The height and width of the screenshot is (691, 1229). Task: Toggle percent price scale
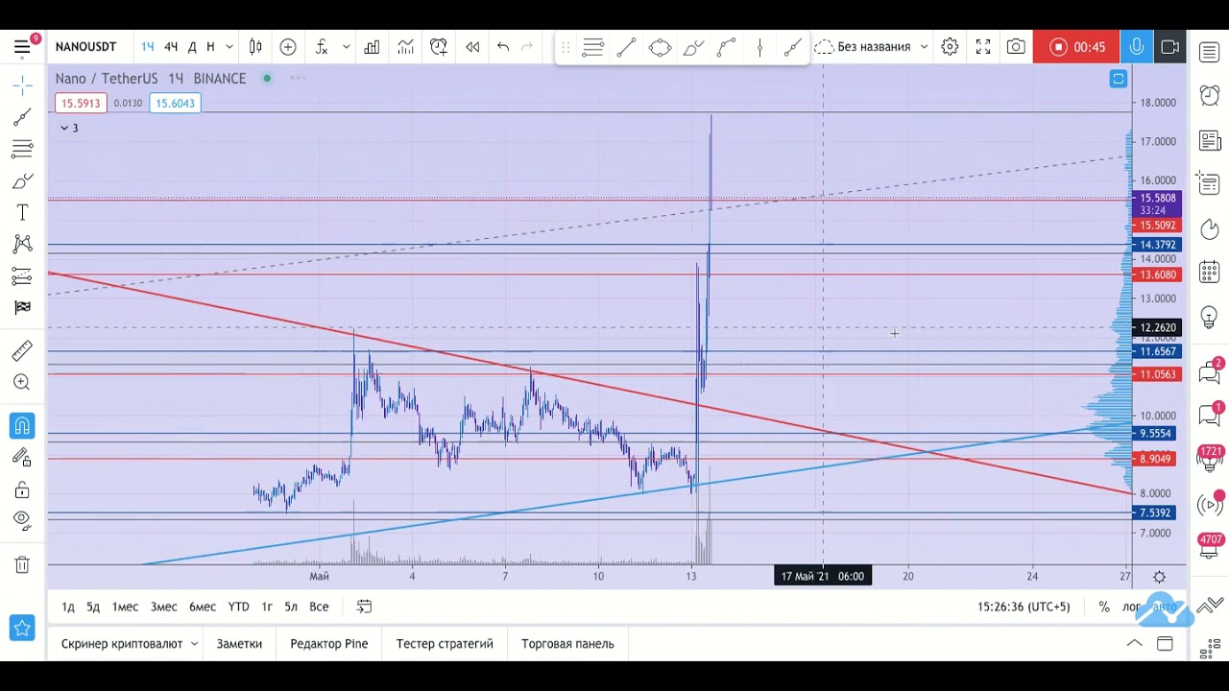[1104, 607]
